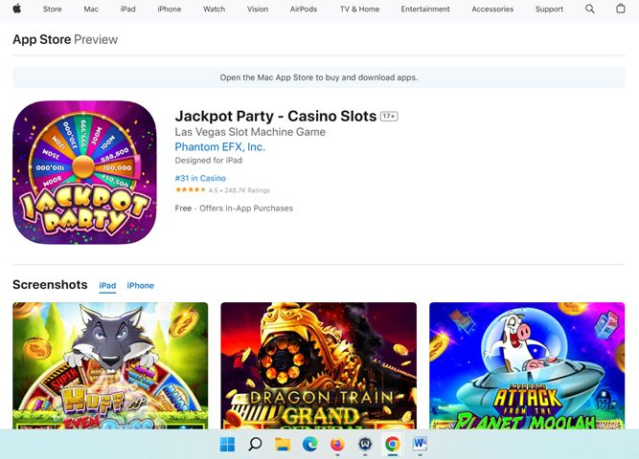
Task: View the Dragon Train Grand screenshot
Action: (x=319, y=365)
